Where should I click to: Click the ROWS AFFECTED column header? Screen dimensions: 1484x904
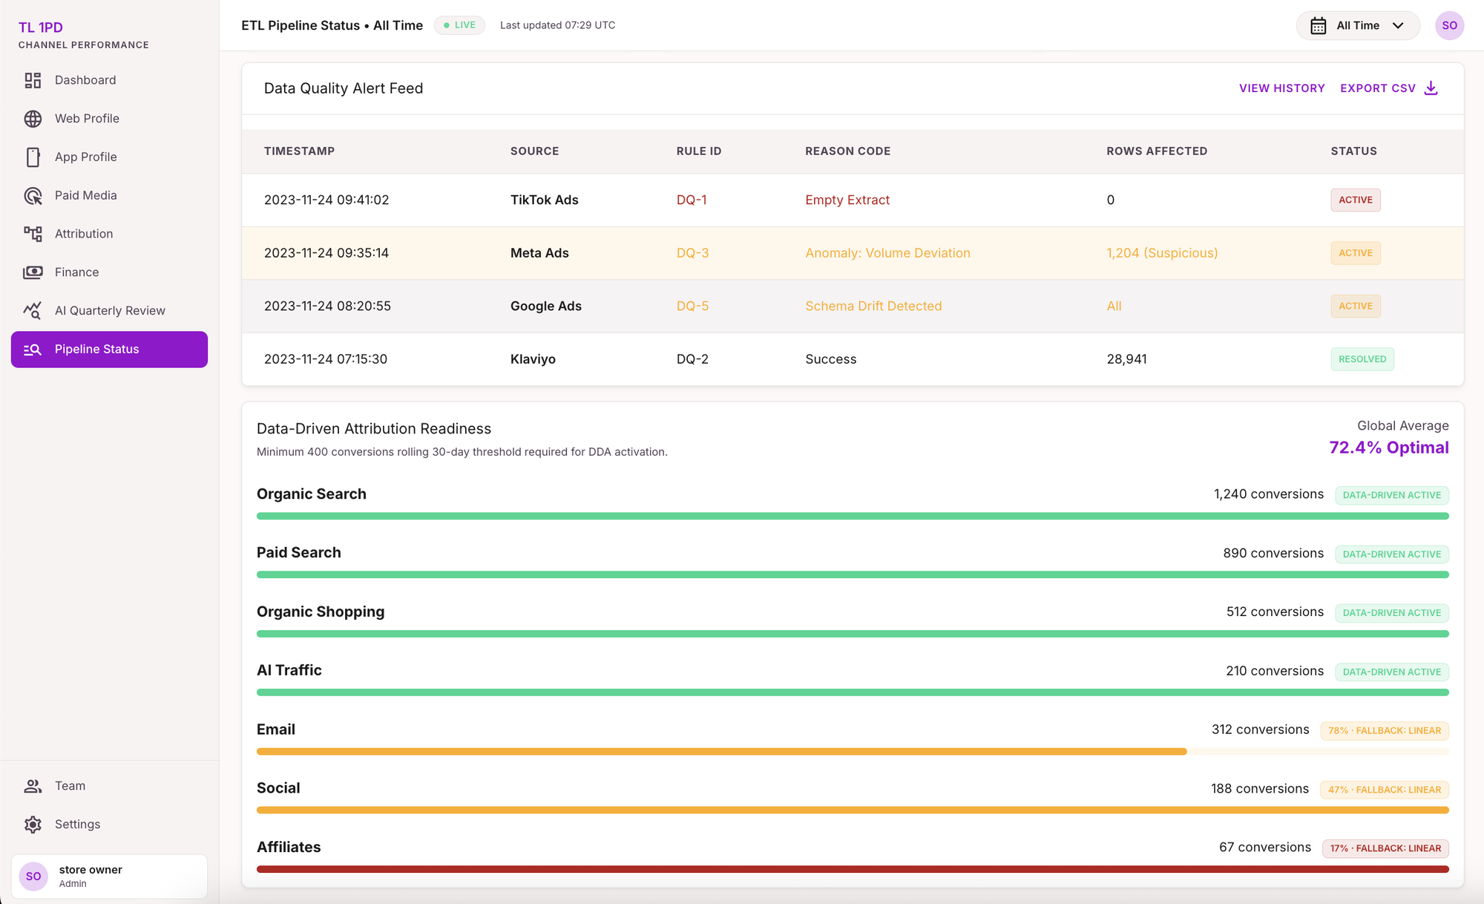pos(1157,151)
